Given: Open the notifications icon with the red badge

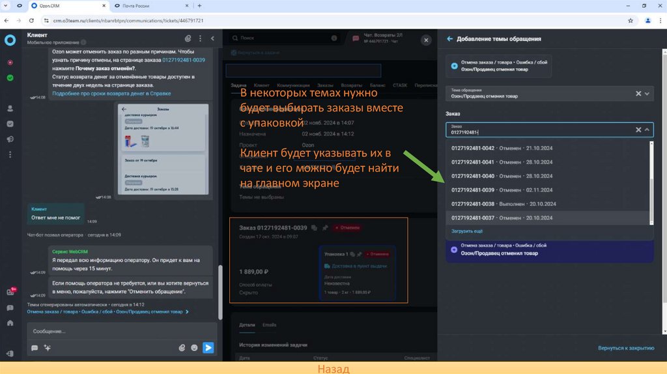Looking at the screenshot, I should (10, 292).
